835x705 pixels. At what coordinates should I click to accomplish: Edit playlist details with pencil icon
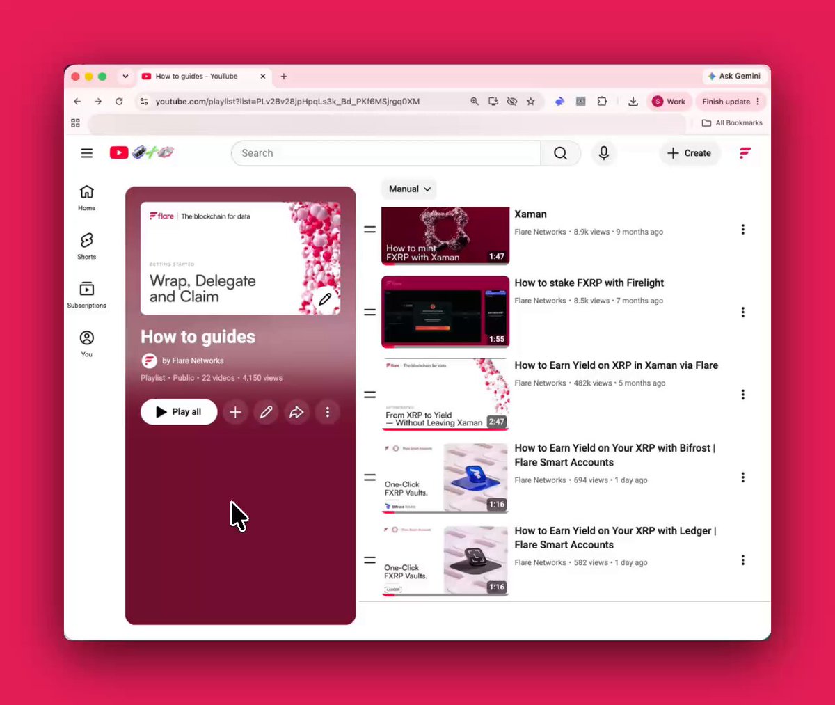[266, 412]
